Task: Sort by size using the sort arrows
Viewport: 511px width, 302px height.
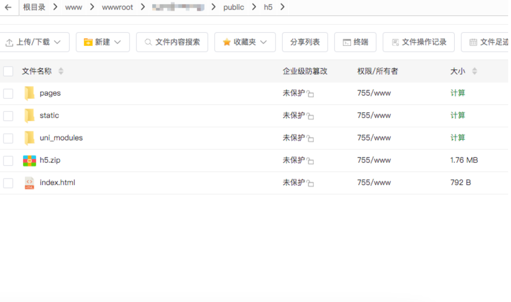Action: [x=474, y=71]
